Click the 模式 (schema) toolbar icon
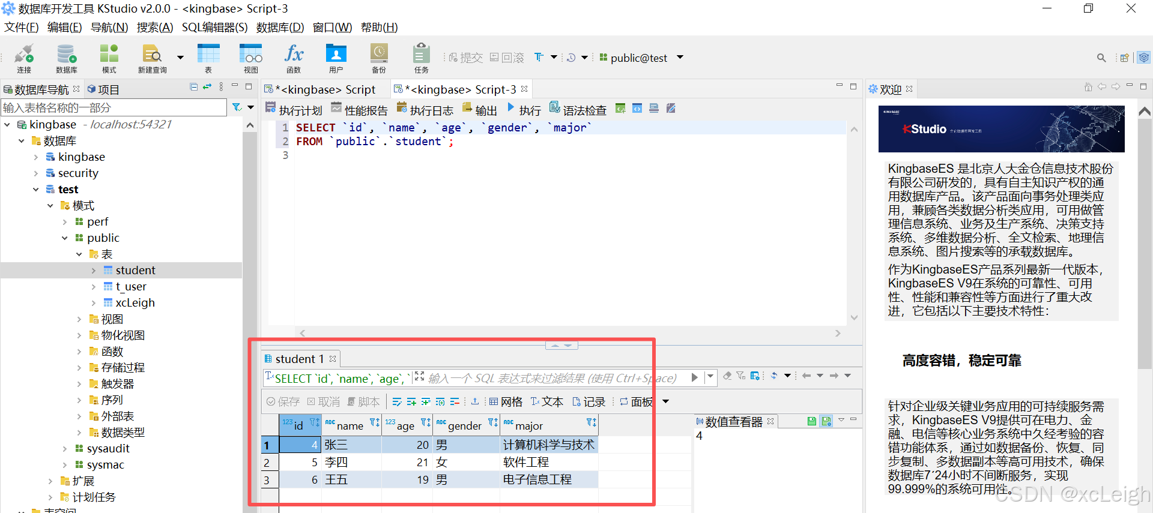 click(109, 58)
